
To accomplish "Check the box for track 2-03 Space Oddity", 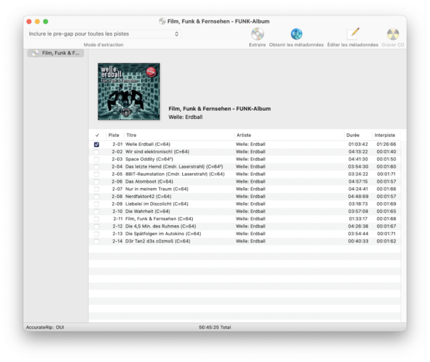I will click(97, 159).
